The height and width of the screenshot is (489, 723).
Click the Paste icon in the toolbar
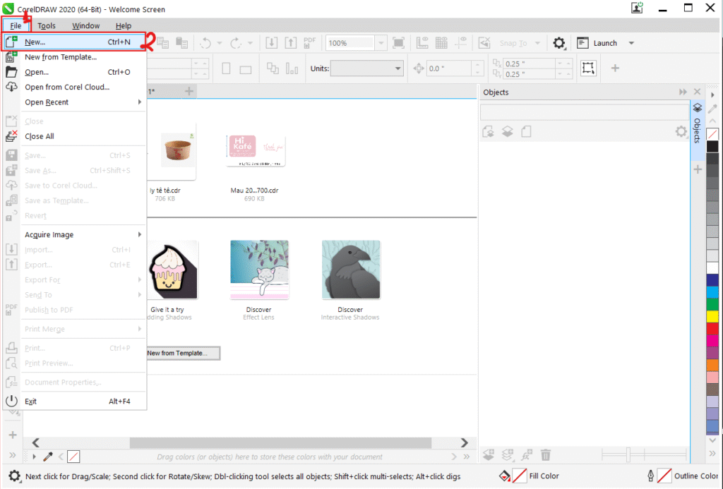tap(182, 43)
